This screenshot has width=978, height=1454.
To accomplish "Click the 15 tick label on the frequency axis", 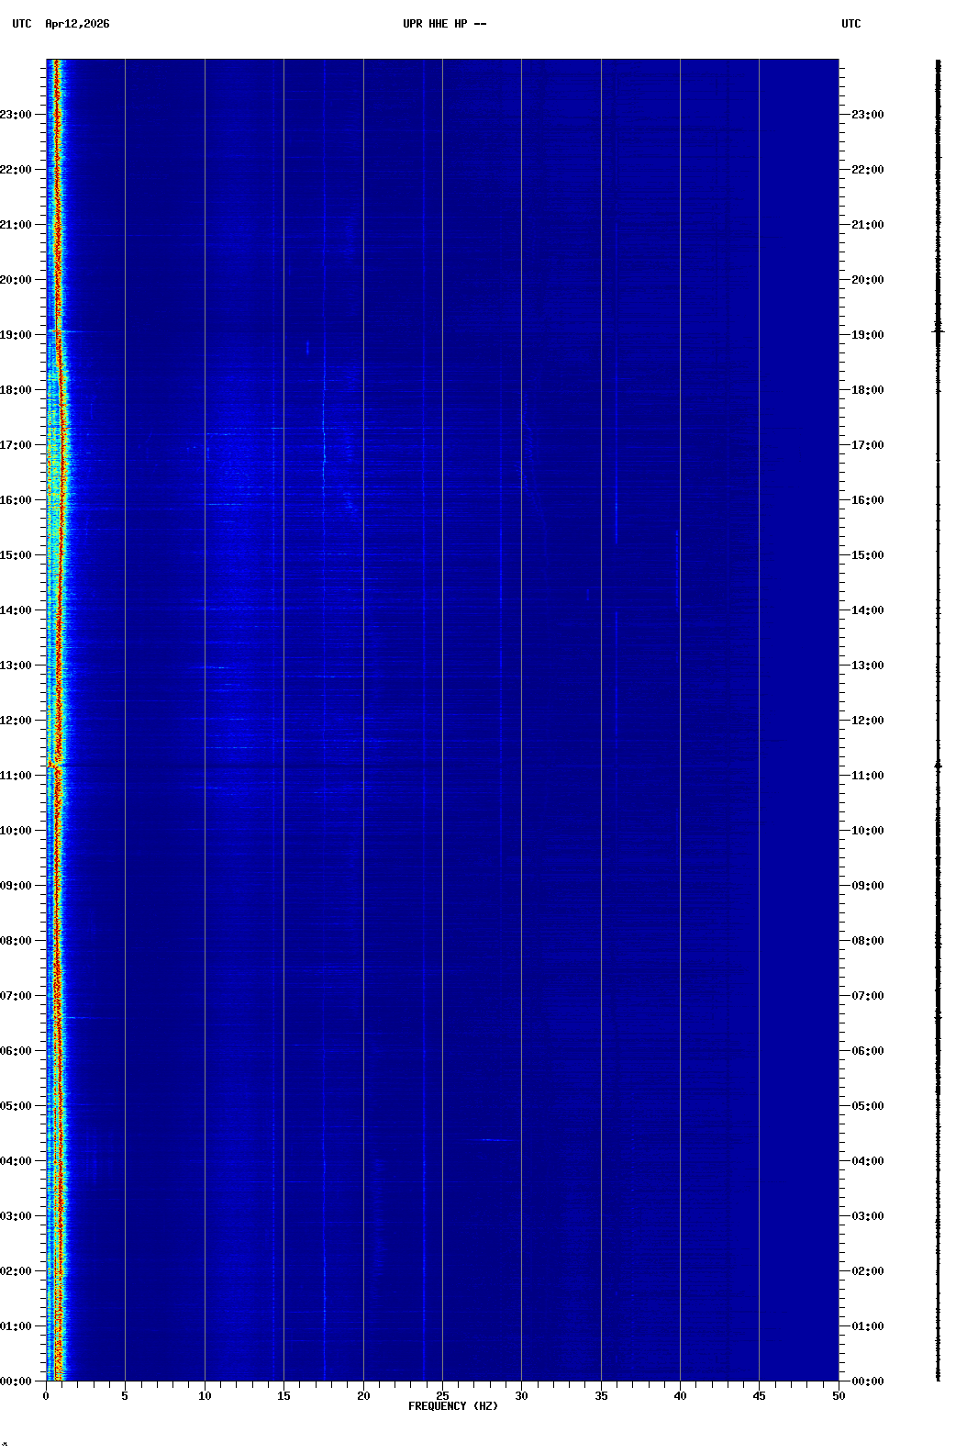I will click(283, 1396).
